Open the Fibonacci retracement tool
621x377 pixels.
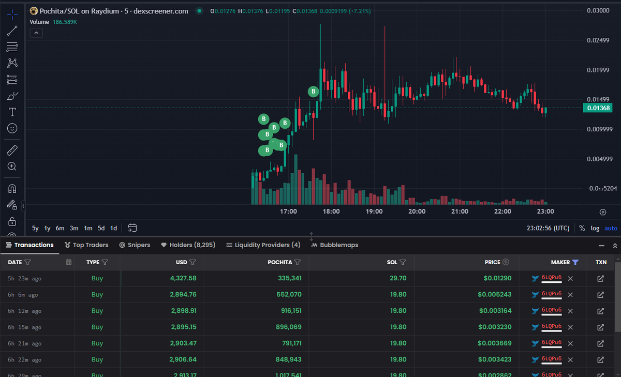pos(12,47)
